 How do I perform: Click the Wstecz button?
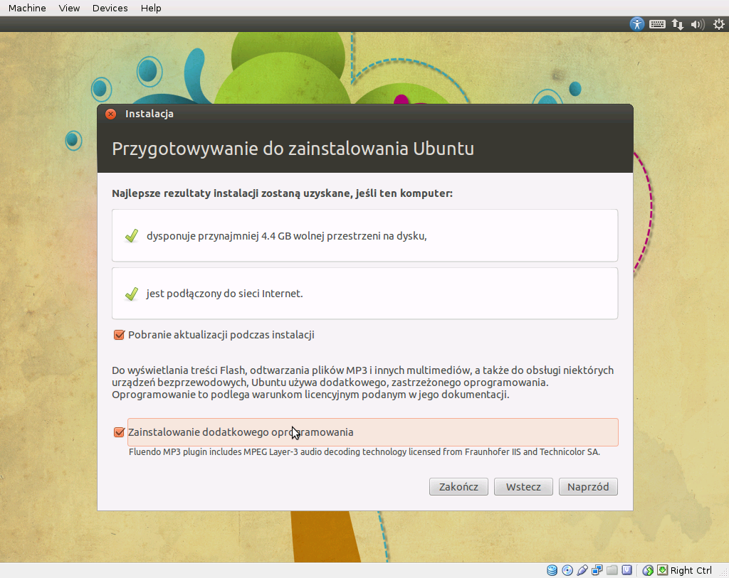point(523,486)
